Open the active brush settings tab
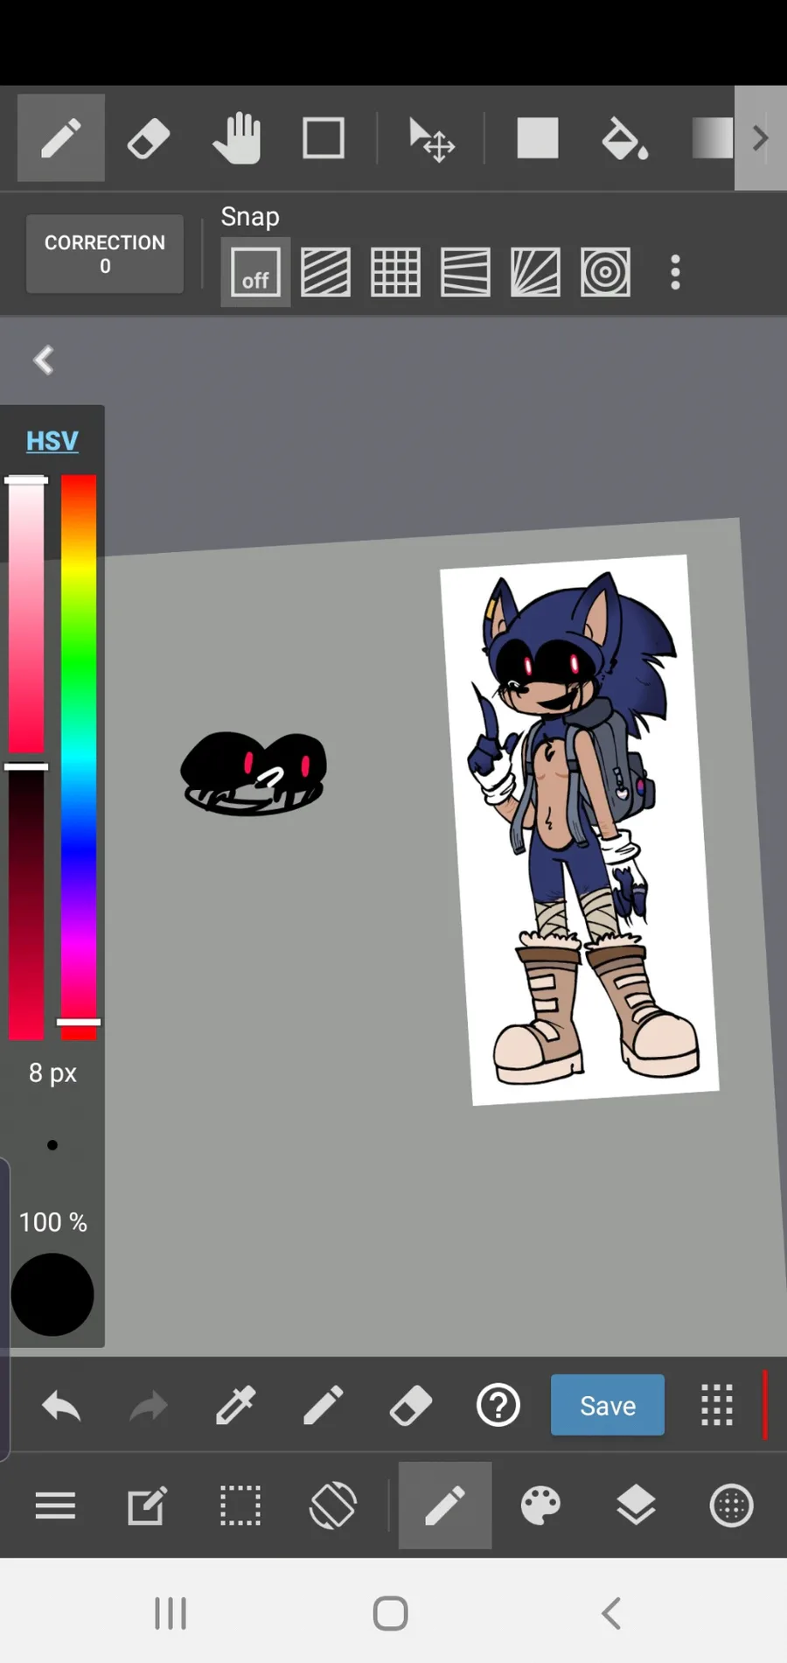Screen dimensions: 787x1663 (445, 1506)
